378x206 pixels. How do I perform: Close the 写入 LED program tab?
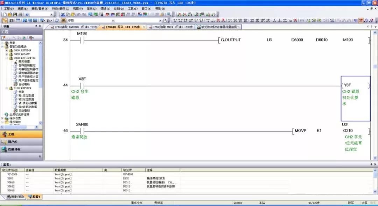pyautogui.click(x=144, y=27)
